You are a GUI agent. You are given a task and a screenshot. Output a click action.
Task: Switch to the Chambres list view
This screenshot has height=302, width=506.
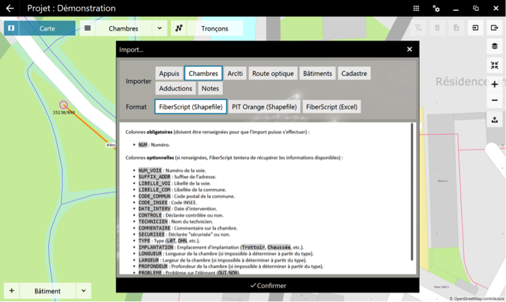123,28
